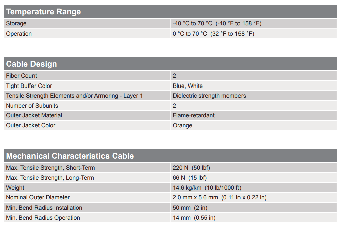Image resolution: width=341 pixels, height=228 pixels.
Task: Select the Storage row label
Action: click(x=16, y=23)
